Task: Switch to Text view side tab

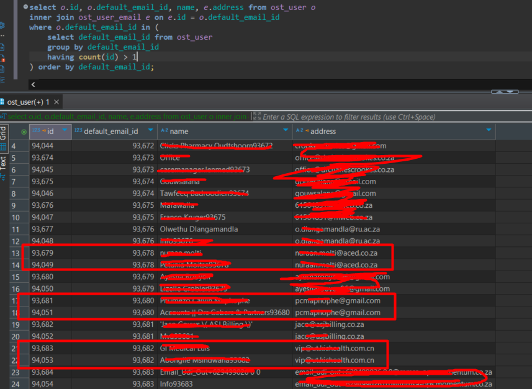Action: coord(3,163)
